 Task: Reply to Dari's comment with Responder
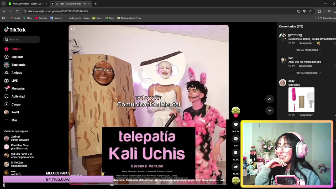click(x=306, y=66)
